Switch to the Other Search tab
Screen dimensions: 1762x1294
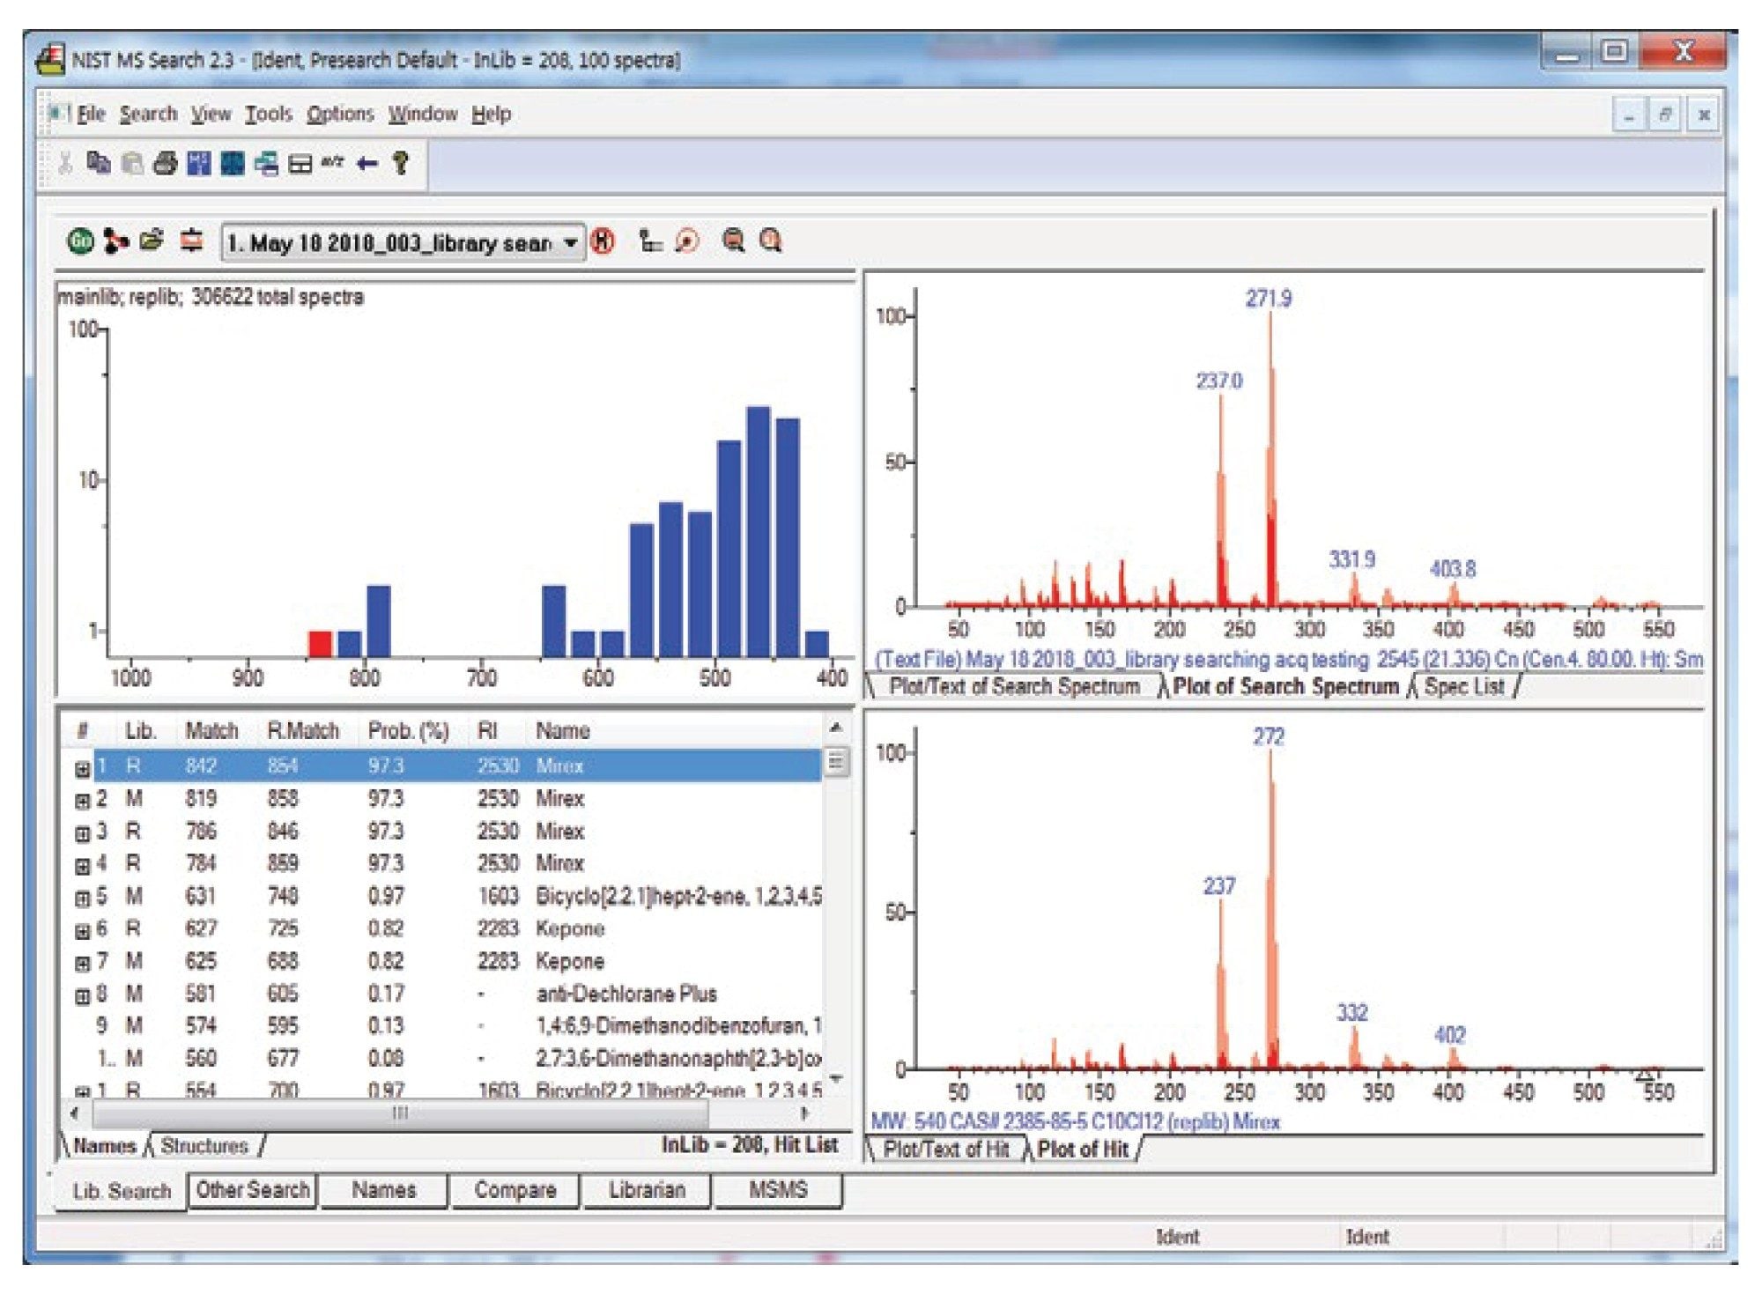point(253,1190)
